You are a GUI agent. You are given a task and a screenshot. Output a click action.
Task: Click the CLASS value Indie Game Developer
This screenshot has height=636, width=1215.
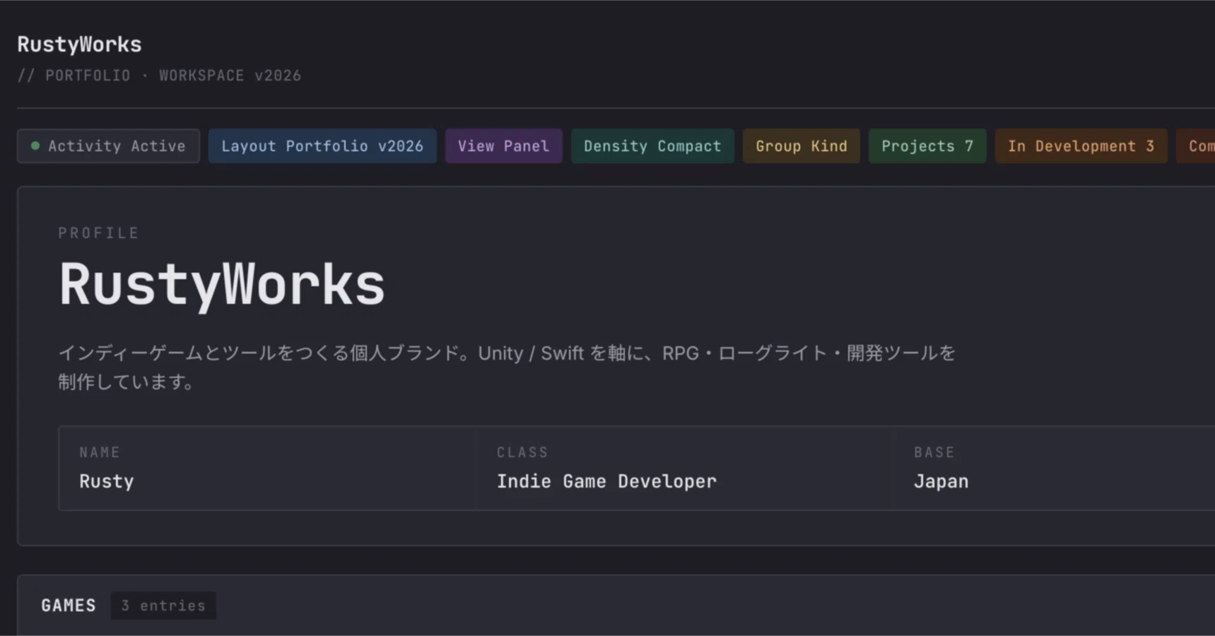coord(606,481)
